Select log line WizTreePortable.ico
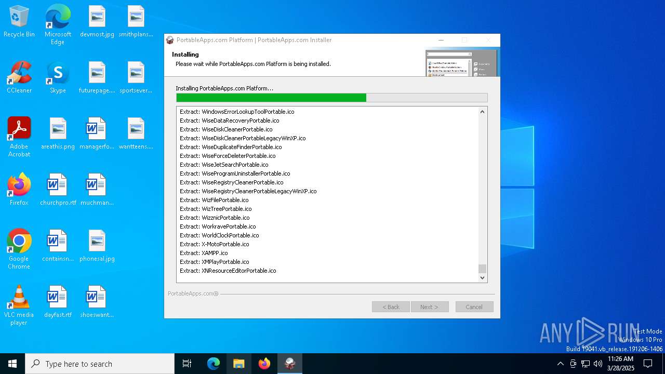Screen dimensions: 665x374 click(216, 209)
